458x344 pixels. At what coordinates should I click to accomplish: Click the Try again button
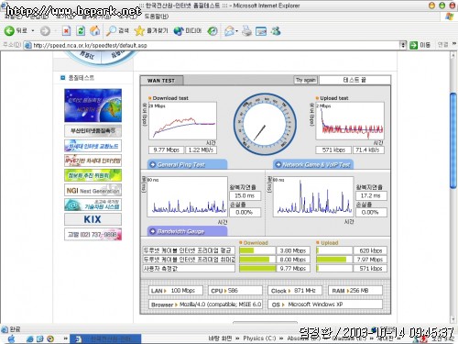pyautogui.click(x=306, y=80)
